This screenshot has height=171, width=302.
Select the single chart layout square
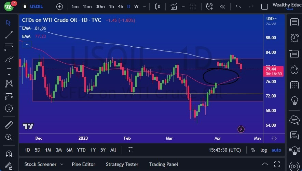tap(264, 7)
